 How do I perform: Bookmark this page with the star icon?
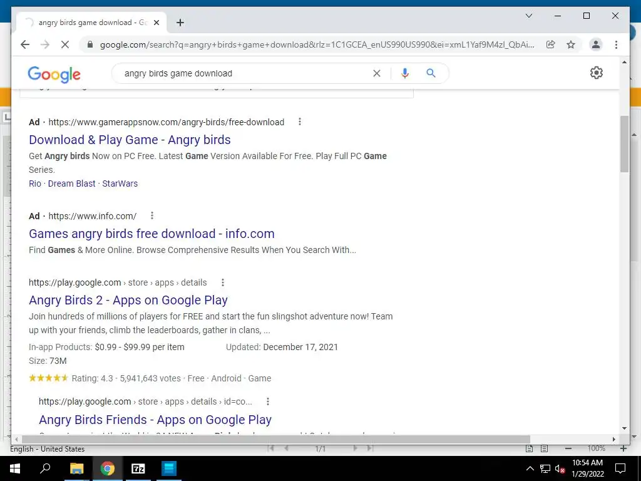[571, 44]
